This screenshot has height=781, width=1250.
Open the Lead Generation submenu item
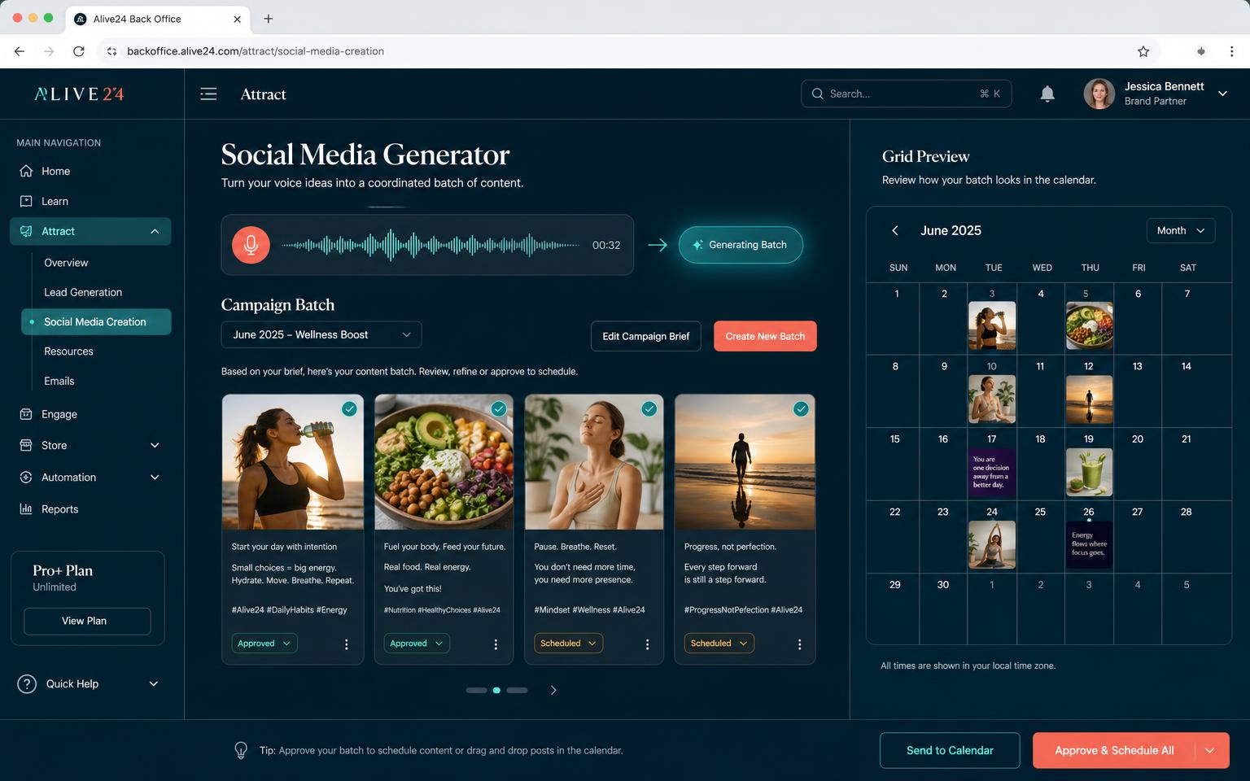click(83, 293)
